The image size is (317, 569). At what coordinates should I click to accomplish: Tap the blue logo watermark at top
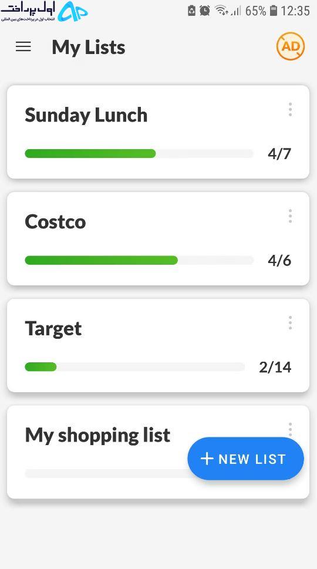coord(73,12)
